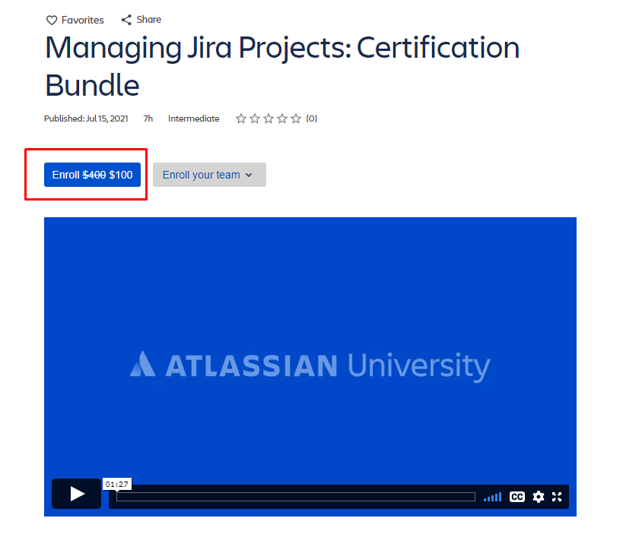
Task: Click the (0) ratings count
Action: (x=312, y=118)
